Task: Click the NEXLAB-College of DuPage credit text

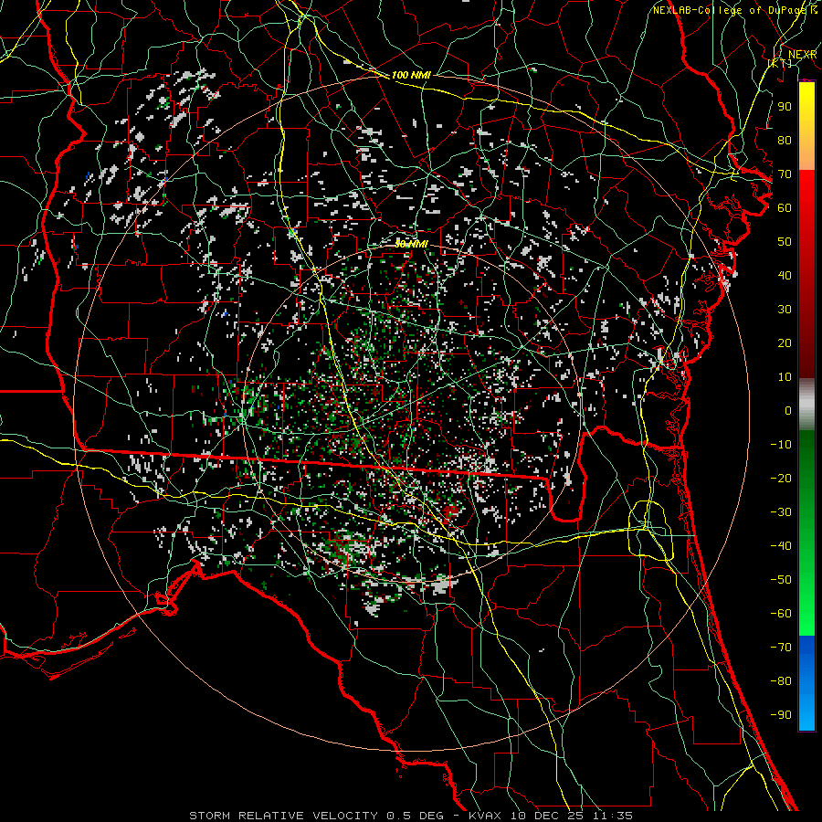Action: (734, 10)
